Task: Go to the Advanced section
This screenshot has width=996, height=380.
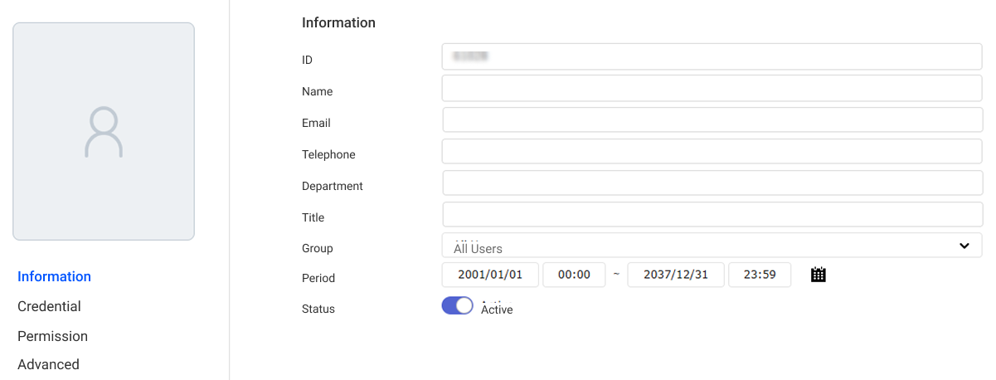Action: coord(48,364)
